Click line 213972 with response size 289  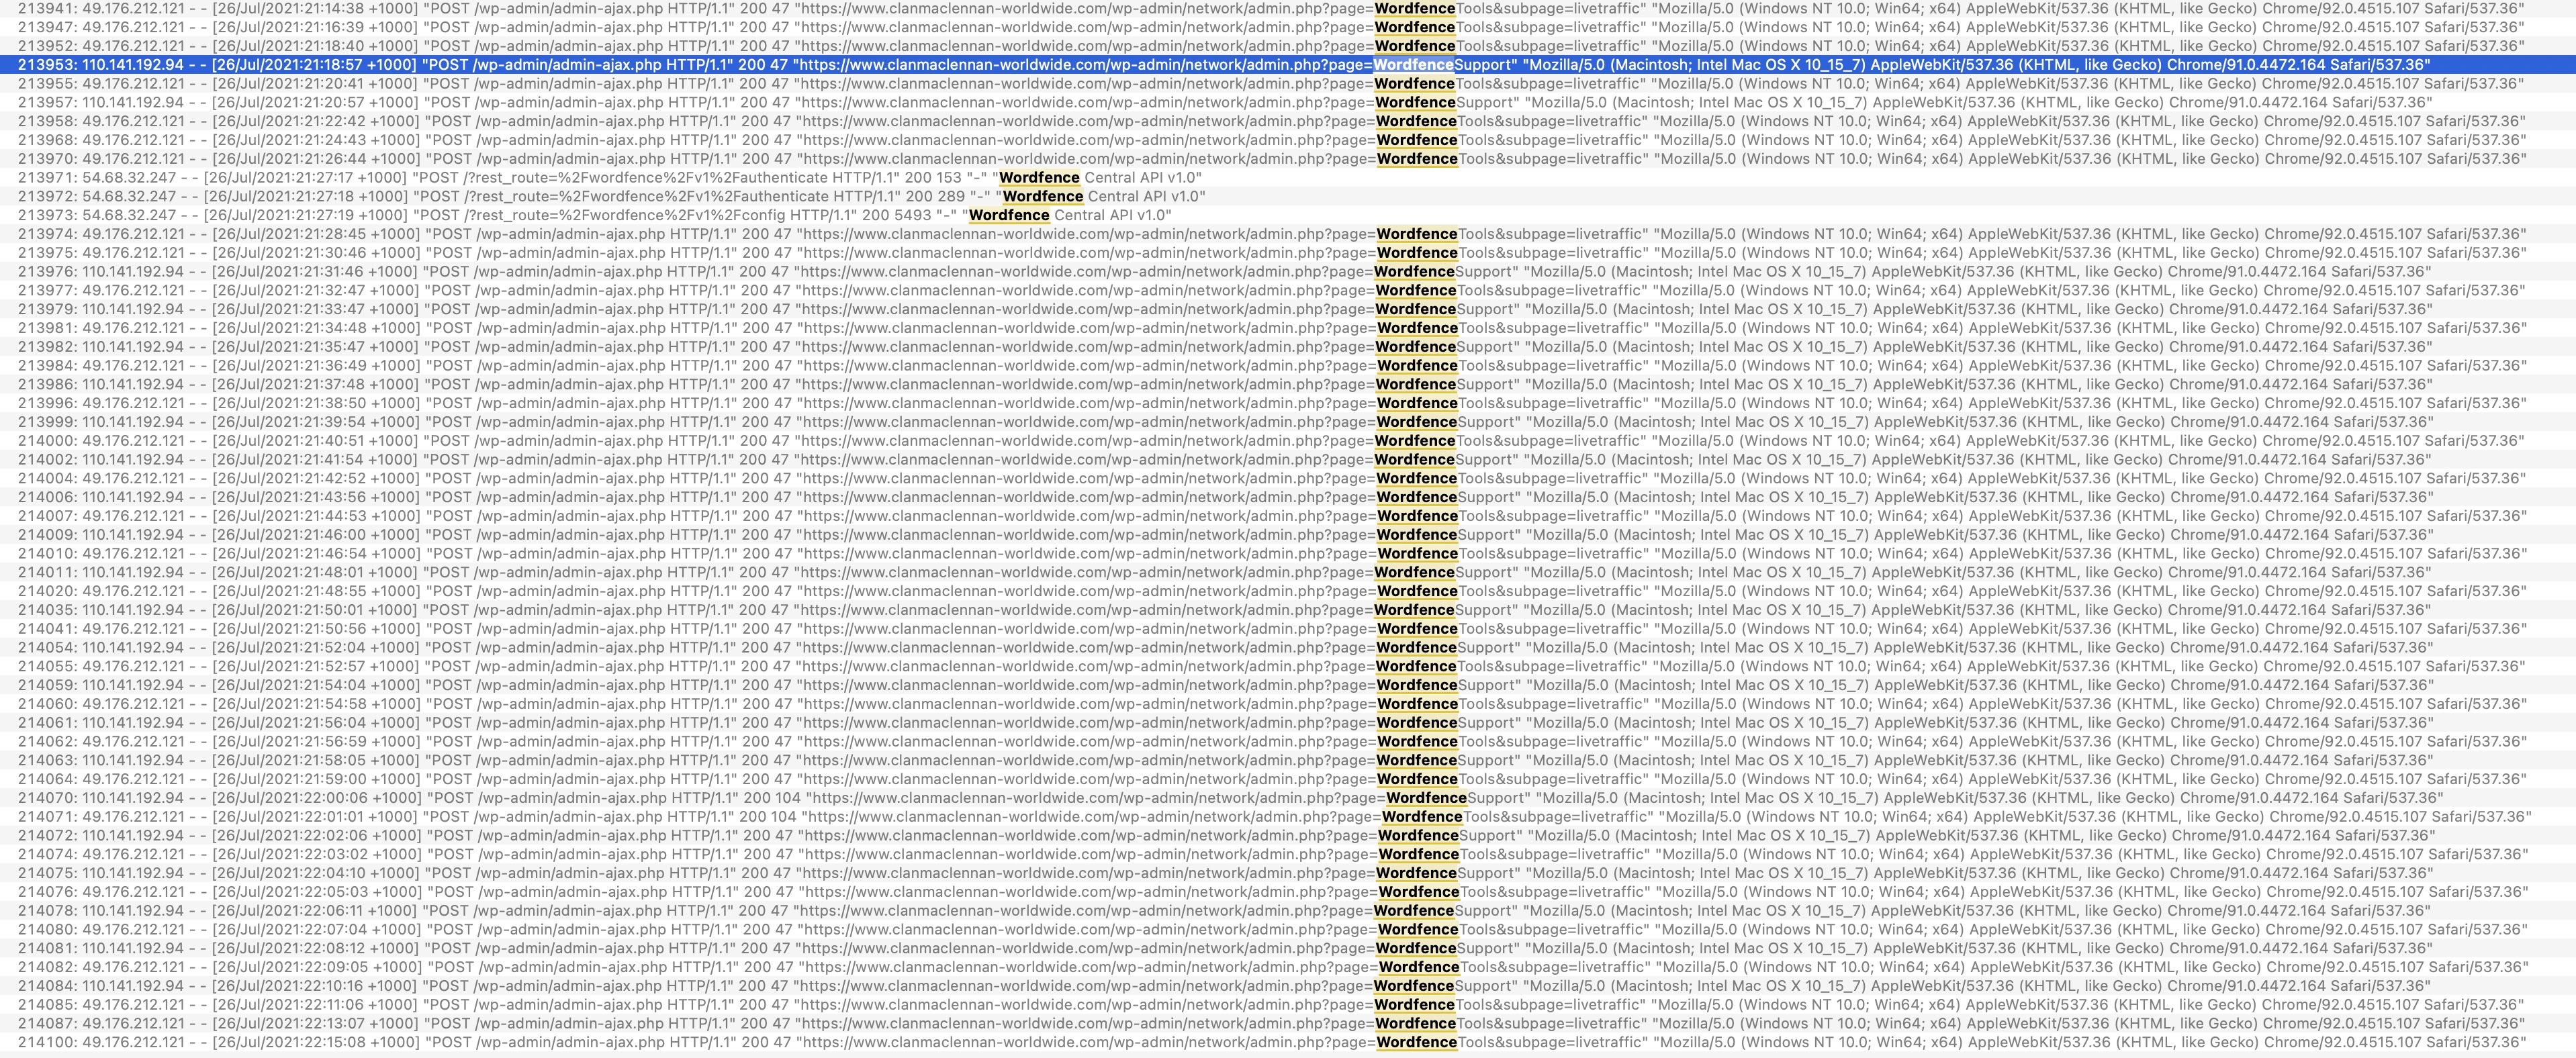point(1288,196)
